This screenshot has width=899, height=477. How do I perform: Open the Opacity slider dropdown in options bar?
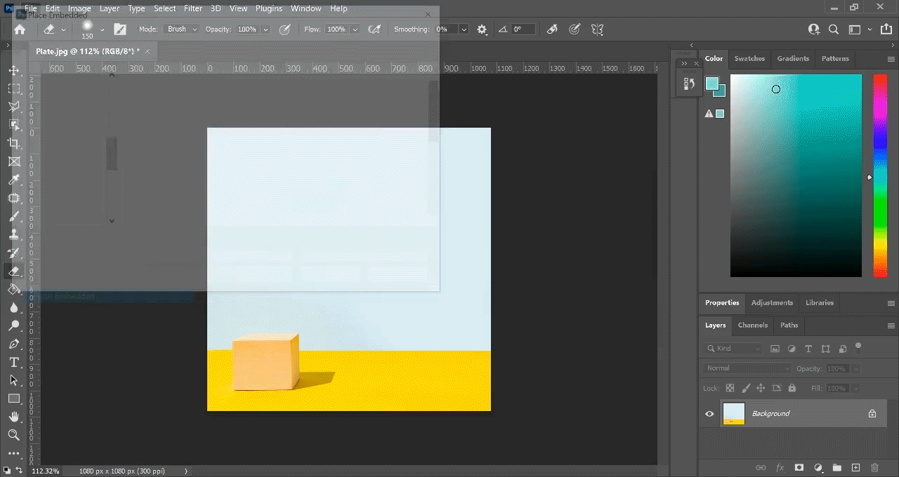click(265, 29)
